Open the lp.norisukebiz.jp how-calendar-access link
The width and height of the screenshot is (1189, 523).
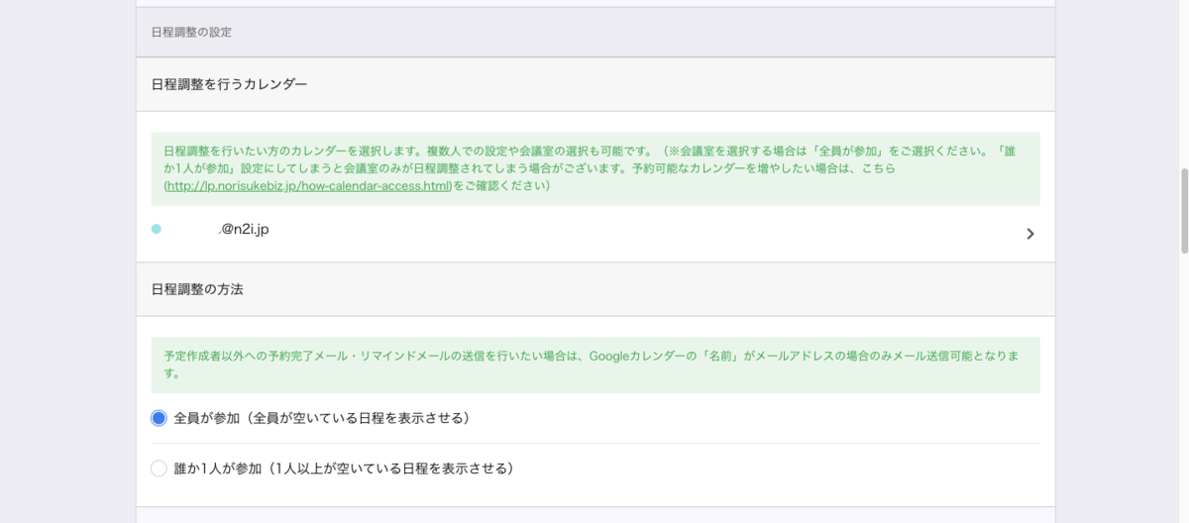tap(308, 185)
